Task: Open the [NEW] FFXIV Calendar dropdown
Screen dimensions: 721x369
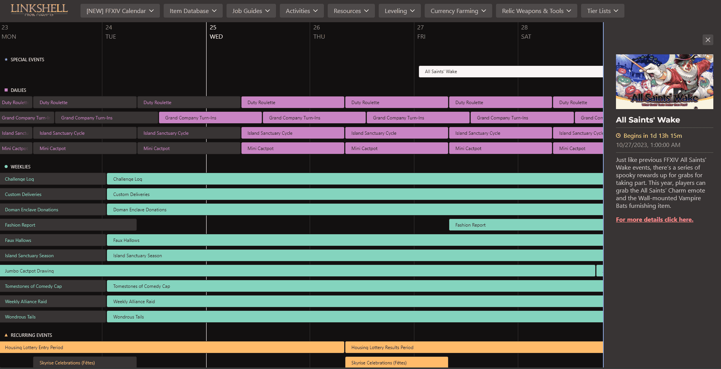Action: point(120,11)
